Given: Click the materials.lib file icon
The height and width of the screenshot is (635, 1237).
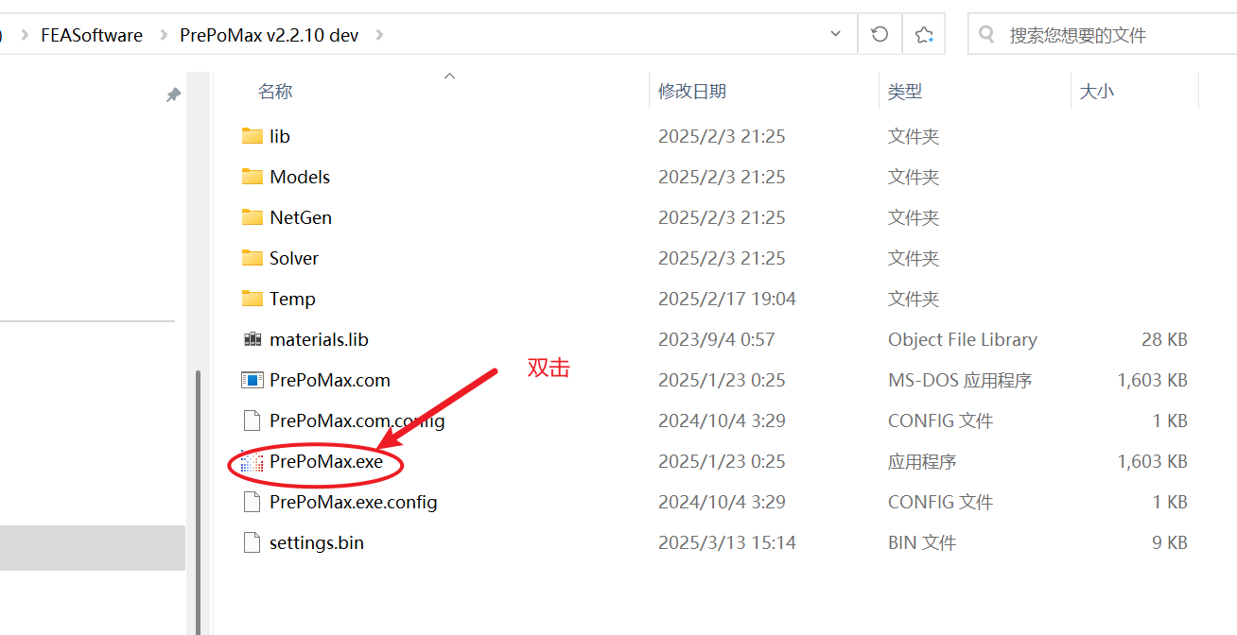Looking at the screenshot, I should [x=252, y=339].
